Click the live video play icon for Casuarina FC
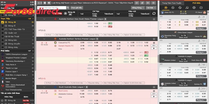The image size is (209, 104). click(x=154, y=49)
